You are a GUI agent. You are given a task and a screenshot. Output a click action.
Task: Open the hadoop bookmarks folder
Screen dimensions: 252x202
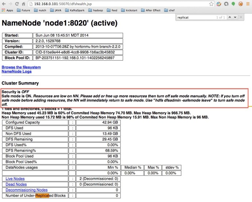point(95,10)
